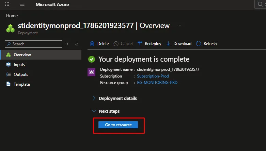Click the page title stidentitymonprod_1786201923577 | Overview
Image resolution: width=266 pixels, height=151 pixels.
click(x=94, y=26)
